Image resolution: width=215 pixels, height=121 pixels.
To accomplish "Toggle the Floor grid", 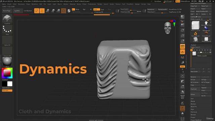I will (182, 52).
